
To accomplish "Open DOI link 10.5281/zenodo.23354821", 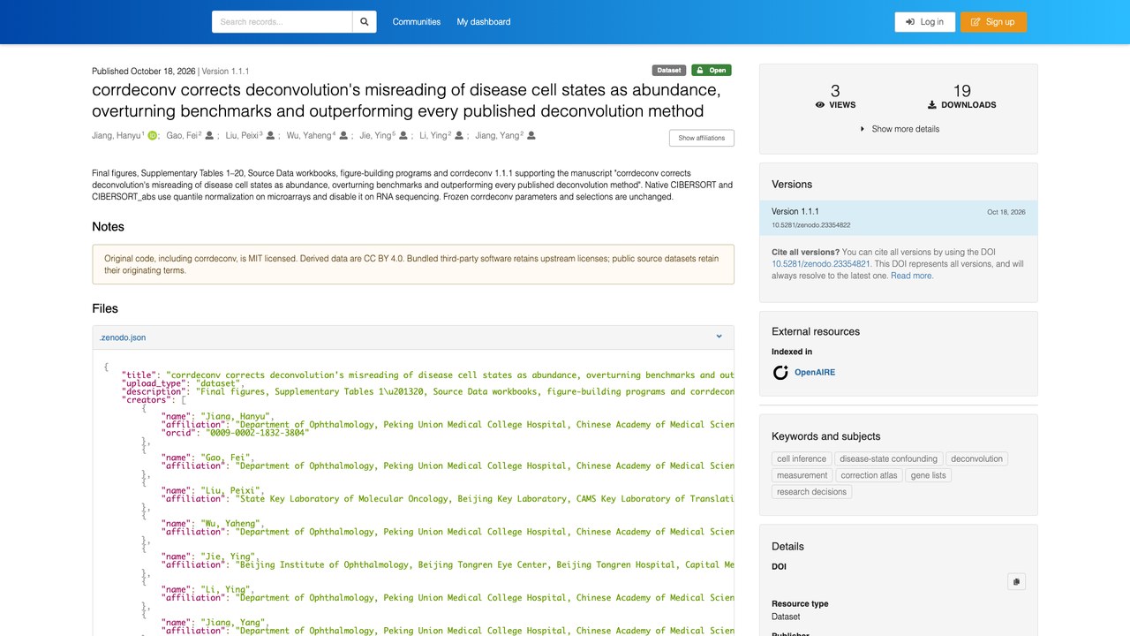I will pyautogui.click(x=821, y=264).
